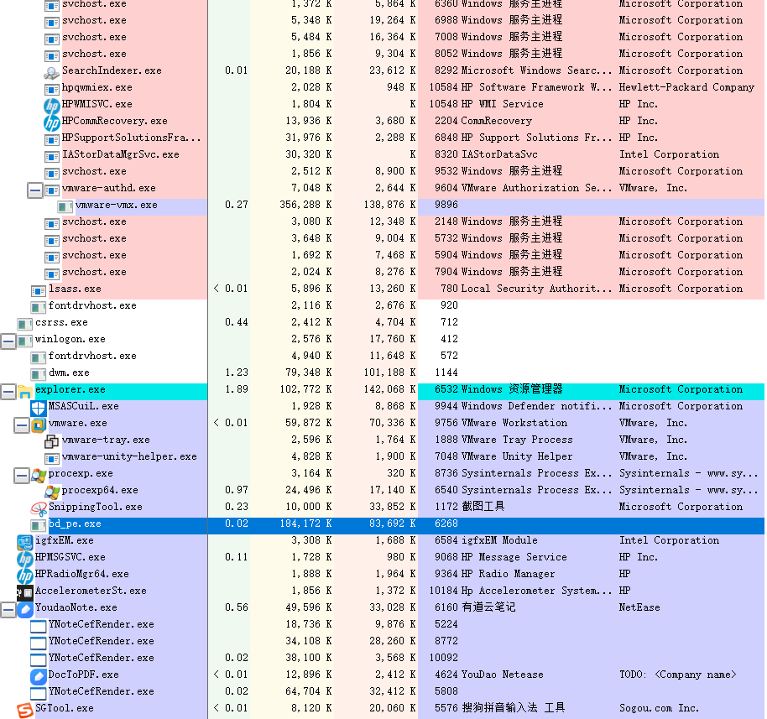Click the 'Intel Corporation' entry for IAStorDataSvc

coord(669,154)
